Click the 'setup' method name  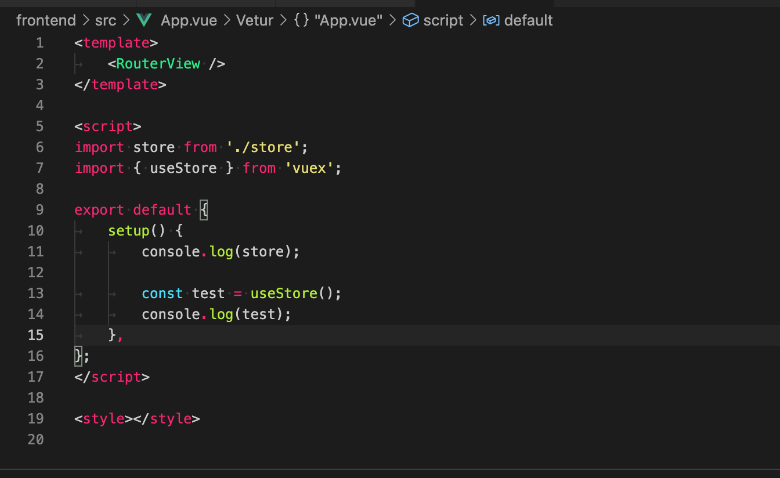[x=129, y=231]
